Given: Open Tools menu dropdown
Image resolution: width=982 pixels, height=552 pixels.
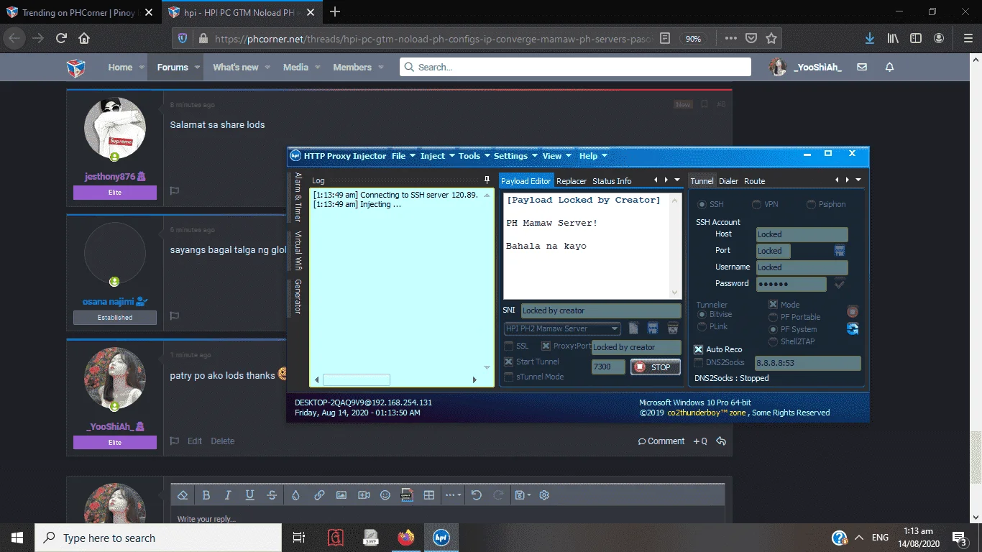Looking at the screenshot, I should click(474, 156).
